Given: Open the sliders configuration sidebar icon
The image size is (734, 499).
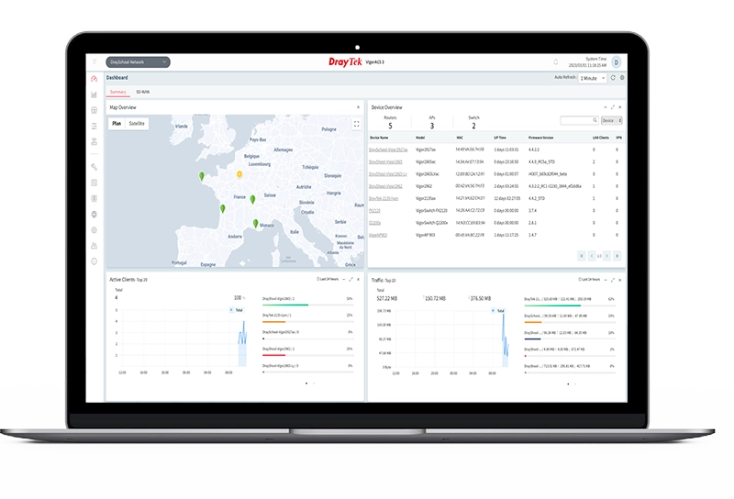Looking at the screenshot, I should pyautogui.click(x=95, y=126).
